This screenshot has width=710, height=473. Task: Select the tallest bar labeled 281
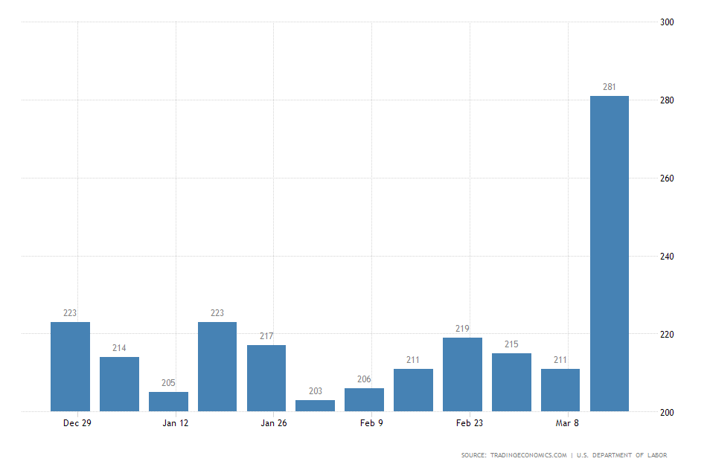click(610, 253)
